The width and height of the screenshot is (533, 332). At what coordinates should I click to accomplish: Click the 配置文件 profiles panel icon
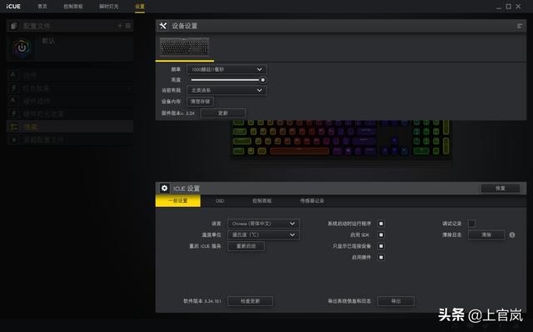click(x=13, y=26)
